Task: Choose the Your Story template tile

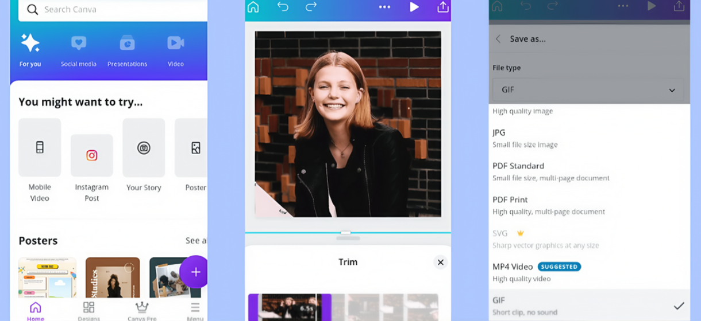Action: tap(144, 147)
